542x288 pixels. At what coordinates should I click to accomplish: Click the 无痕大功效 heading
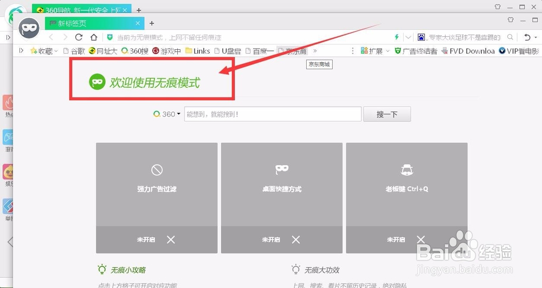[322, 270]
